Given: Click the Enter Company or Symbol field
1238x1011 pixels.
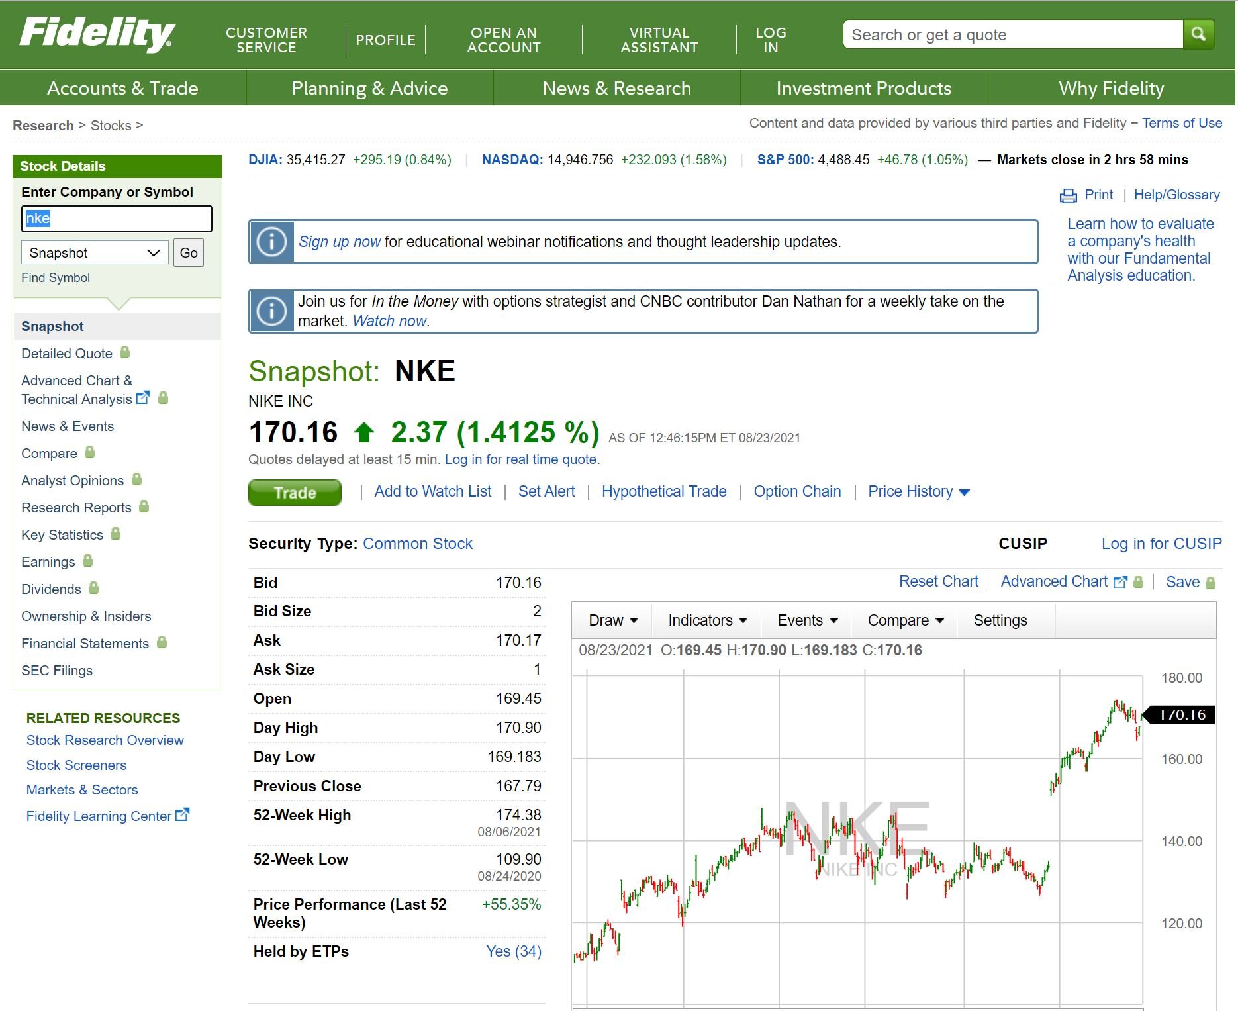Looking at the screenshot, I should pos(117,218).
